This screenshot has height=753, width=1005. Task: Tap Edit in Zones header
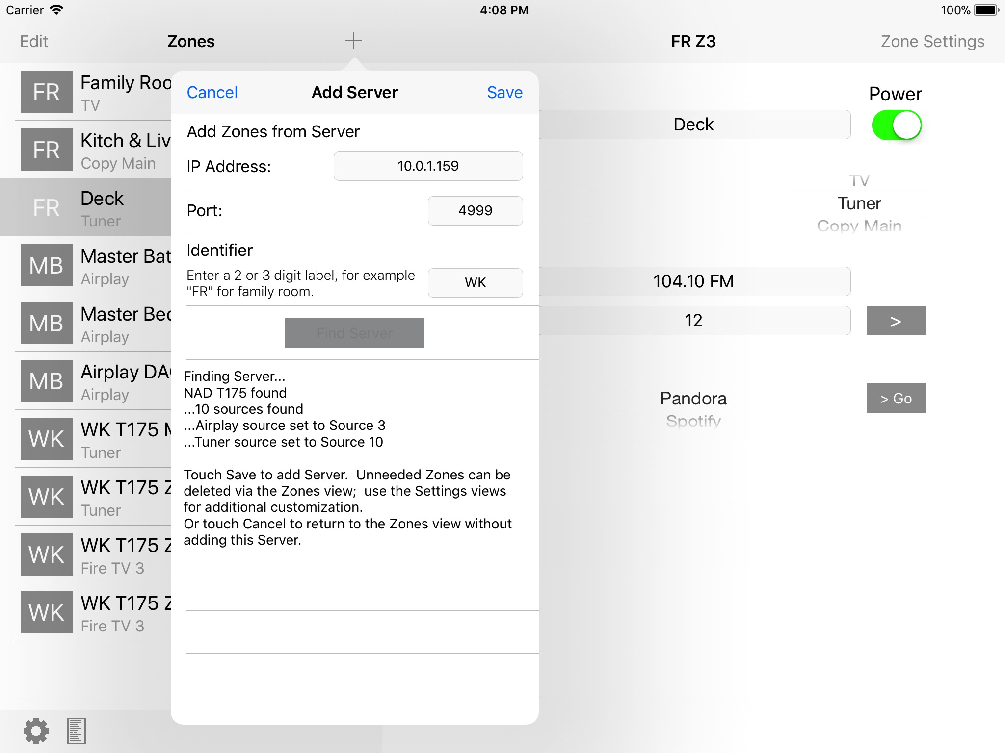pyautogui.click(x=34, y=42)
